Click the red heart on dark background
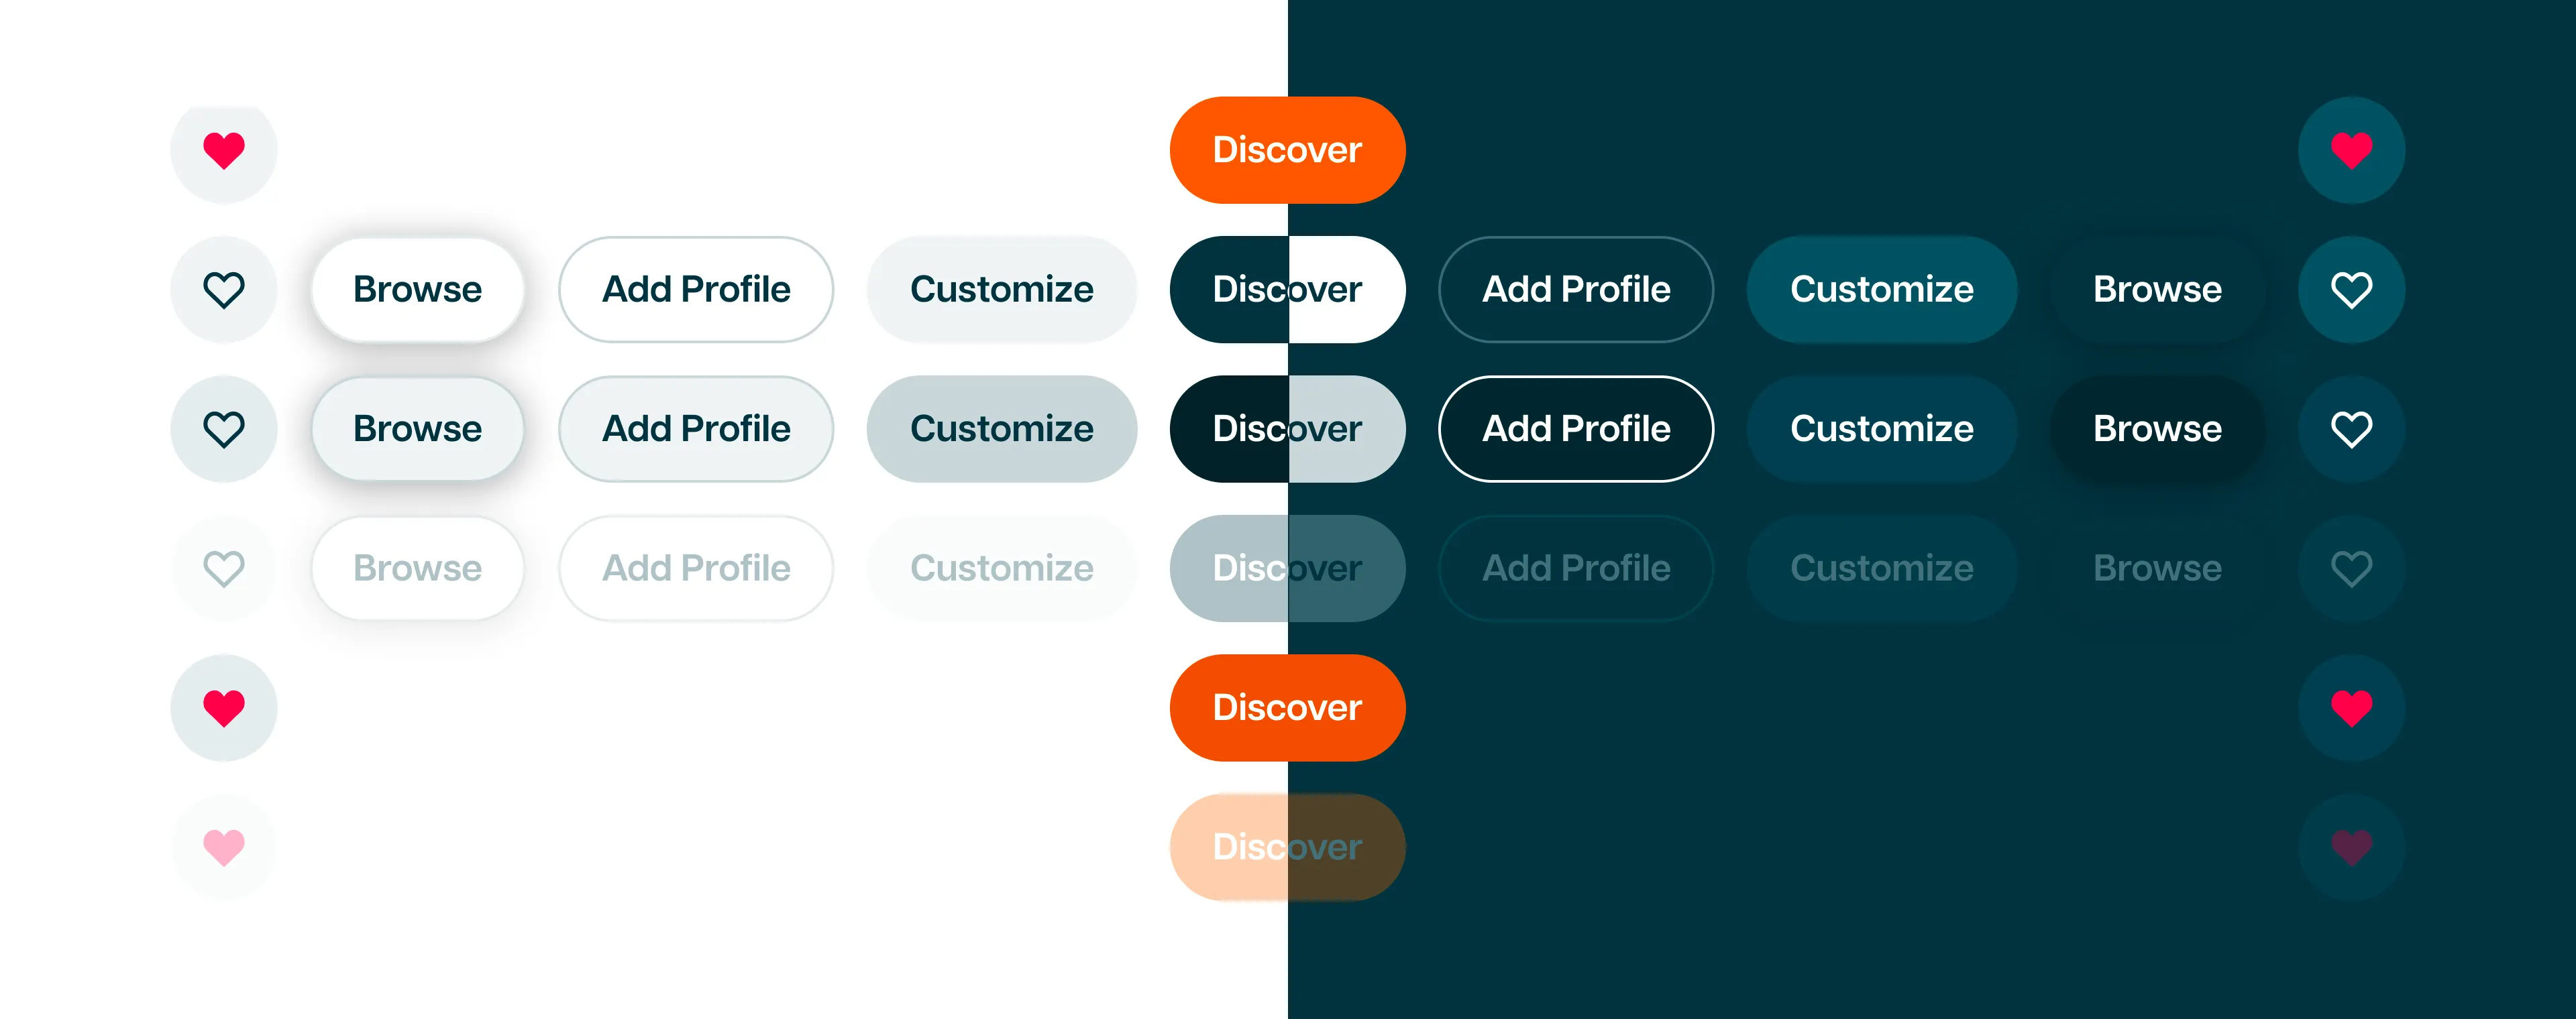Image resolution: width=2576 pixels, height=1019 pixels. click(2351, 150)
